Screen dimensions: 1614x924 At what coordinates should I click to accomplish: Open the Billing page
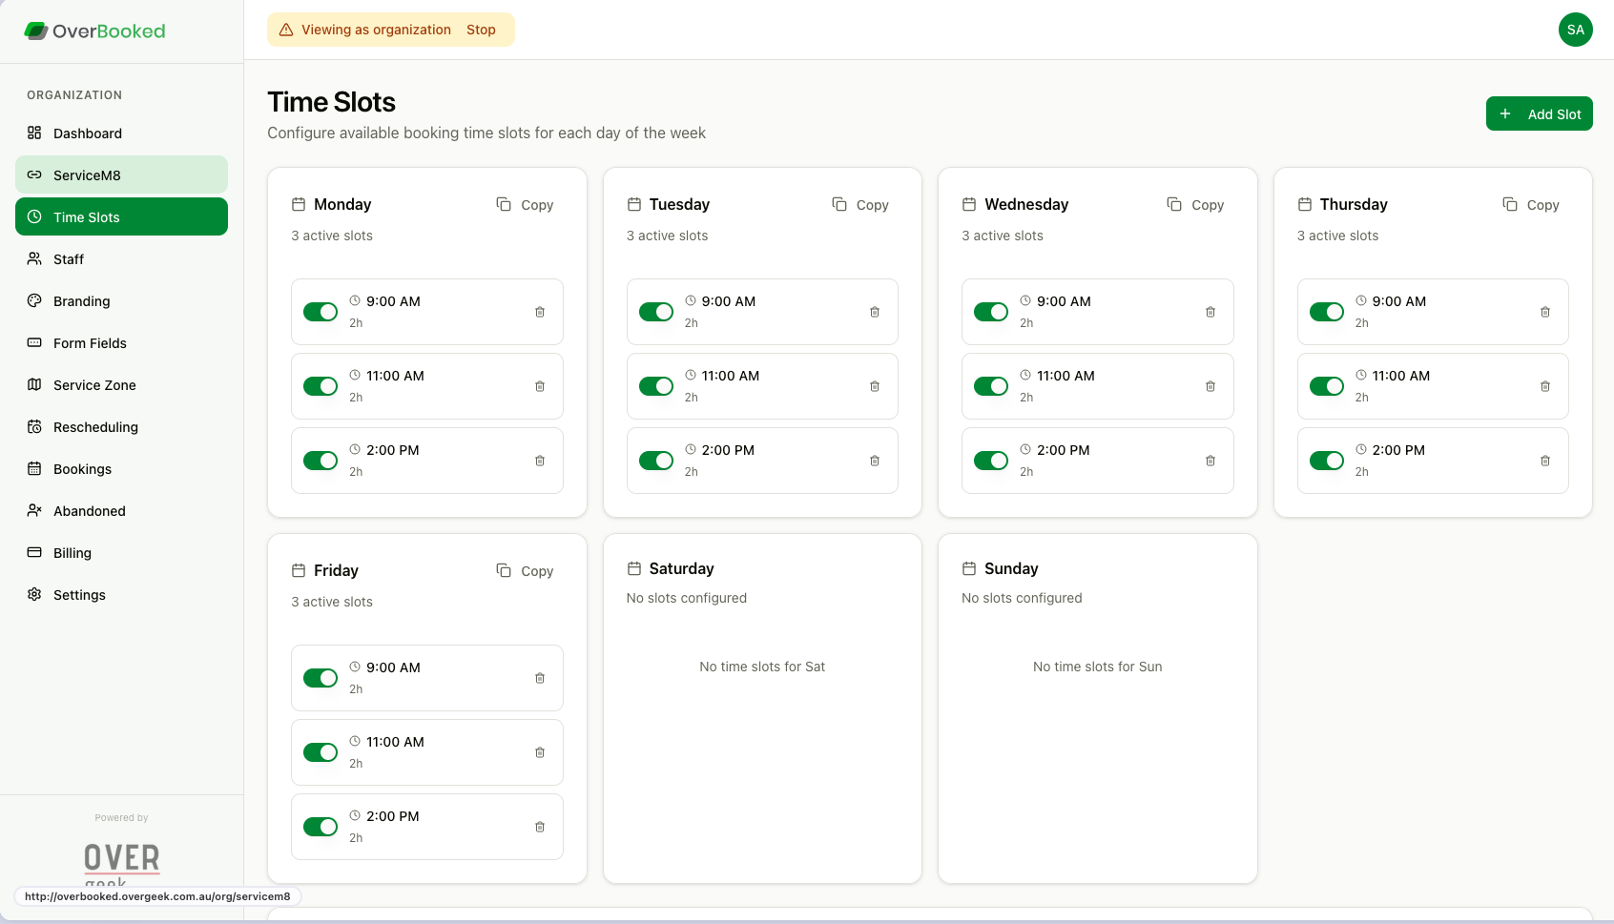coord(72,552)
